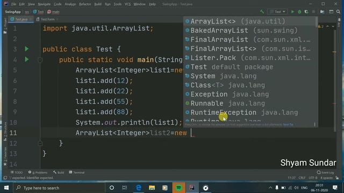
Task: Click 4 spaces indent setting
Action: (x=326, y=178)
